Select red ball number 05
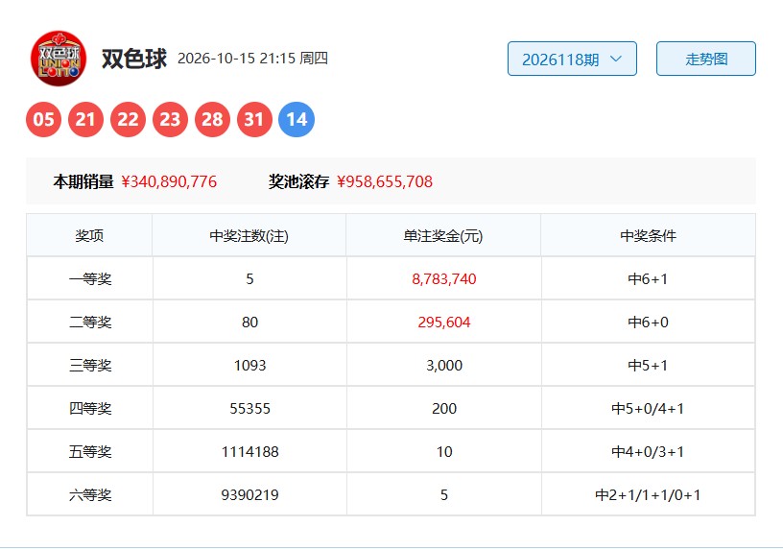 tap(43, 119)
